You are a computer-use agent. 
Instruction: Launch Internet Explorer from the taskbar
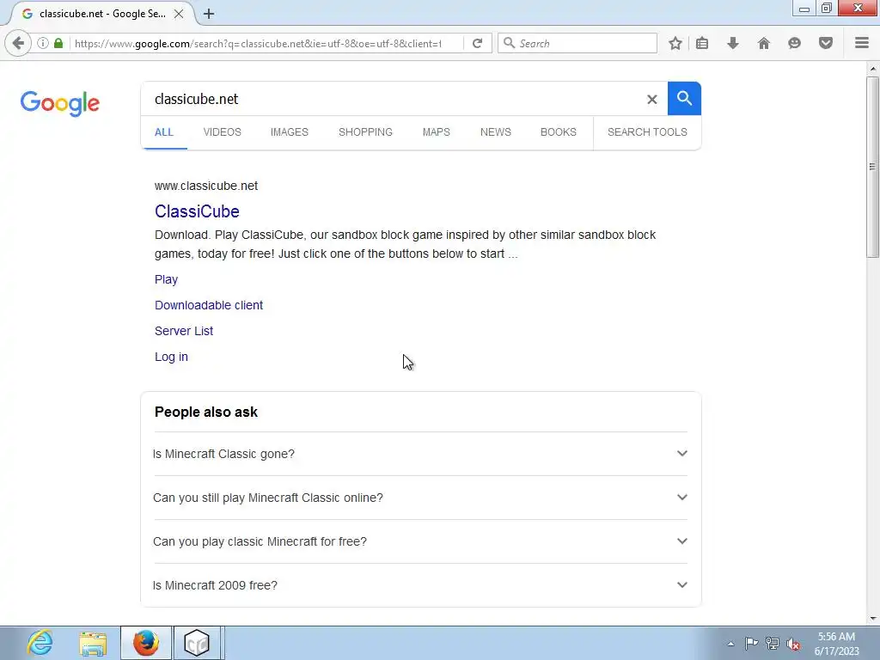tap(40, 643)
